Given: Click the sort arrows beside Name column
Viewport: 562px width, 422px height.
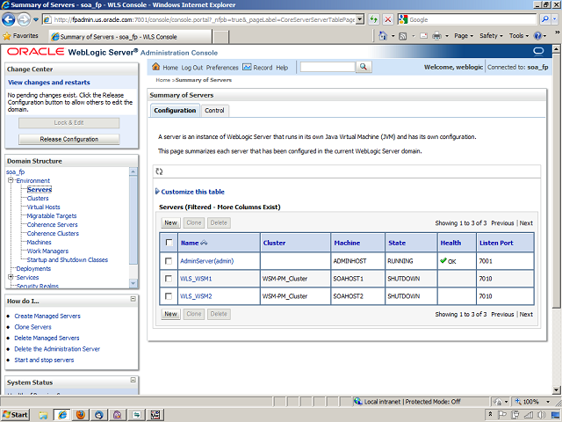Looking at the screenshot, I should [x=205, y=243].
